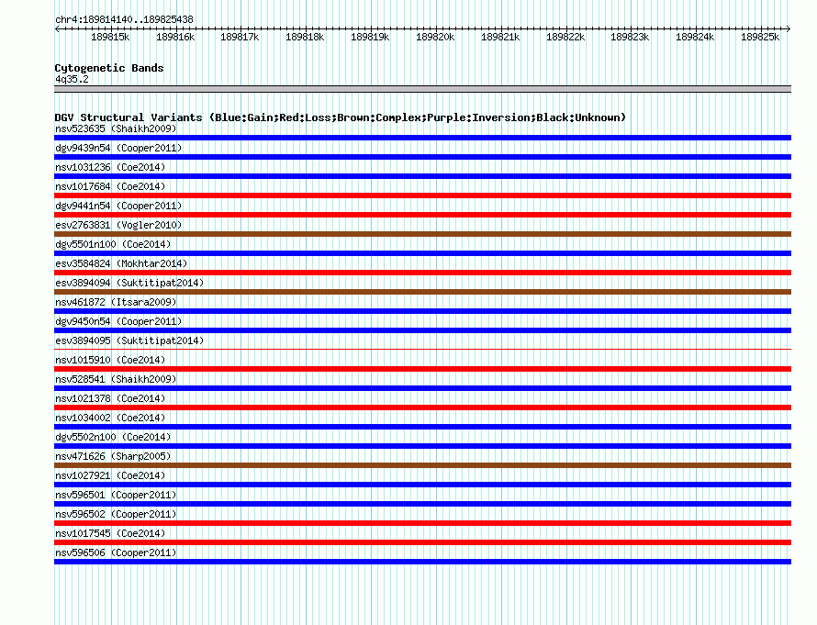The height and width of the screenshot is (625, 817).
Task: Open nsv596506 (Cooper2011) label
Action: pos(116,552)
